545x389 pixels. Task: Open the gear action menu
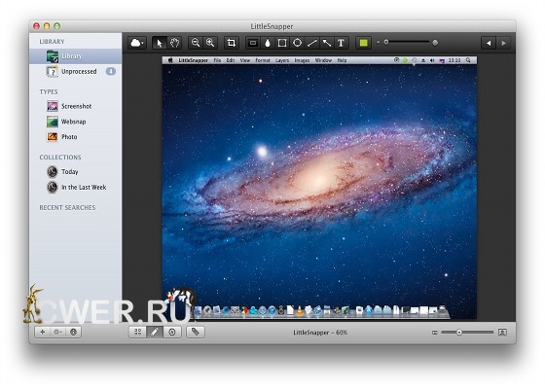(x=57, y=332)
